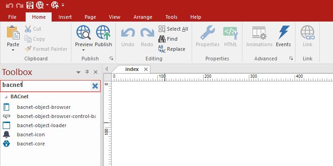This screenshot has height=166, width=333.
Task: Click the quick access Publish globe icon
Action: [55, 5]
